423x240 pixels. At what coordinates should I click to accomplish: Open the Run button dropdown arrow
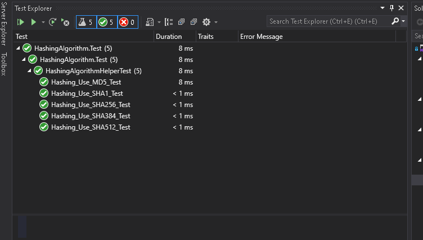pyautogui.click(x=43, y=22)
